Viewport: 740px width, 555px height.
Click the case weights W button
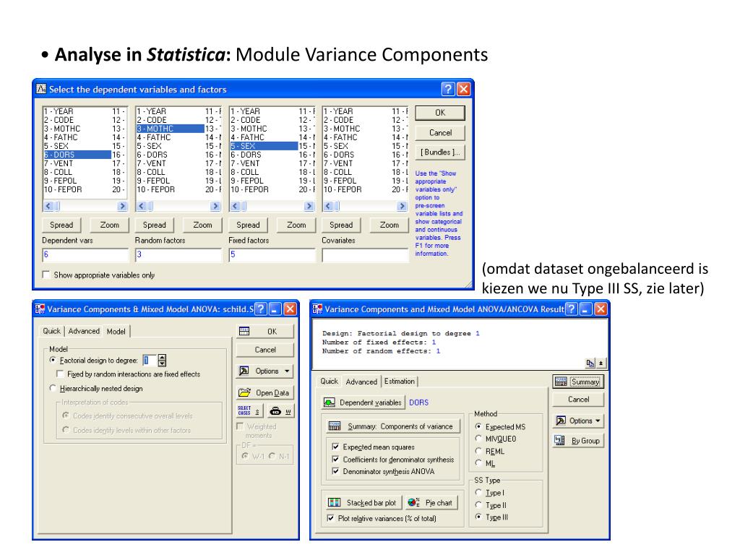coord(280,411)
